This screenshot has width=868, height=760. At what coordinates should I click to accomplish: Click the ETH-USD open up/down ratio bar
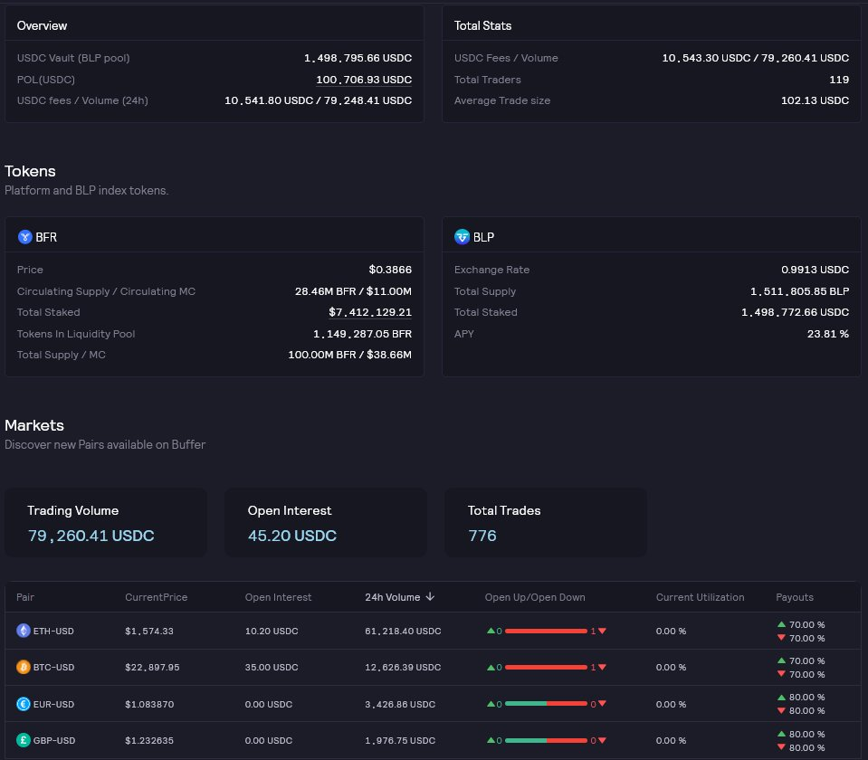tap(546, 631)
